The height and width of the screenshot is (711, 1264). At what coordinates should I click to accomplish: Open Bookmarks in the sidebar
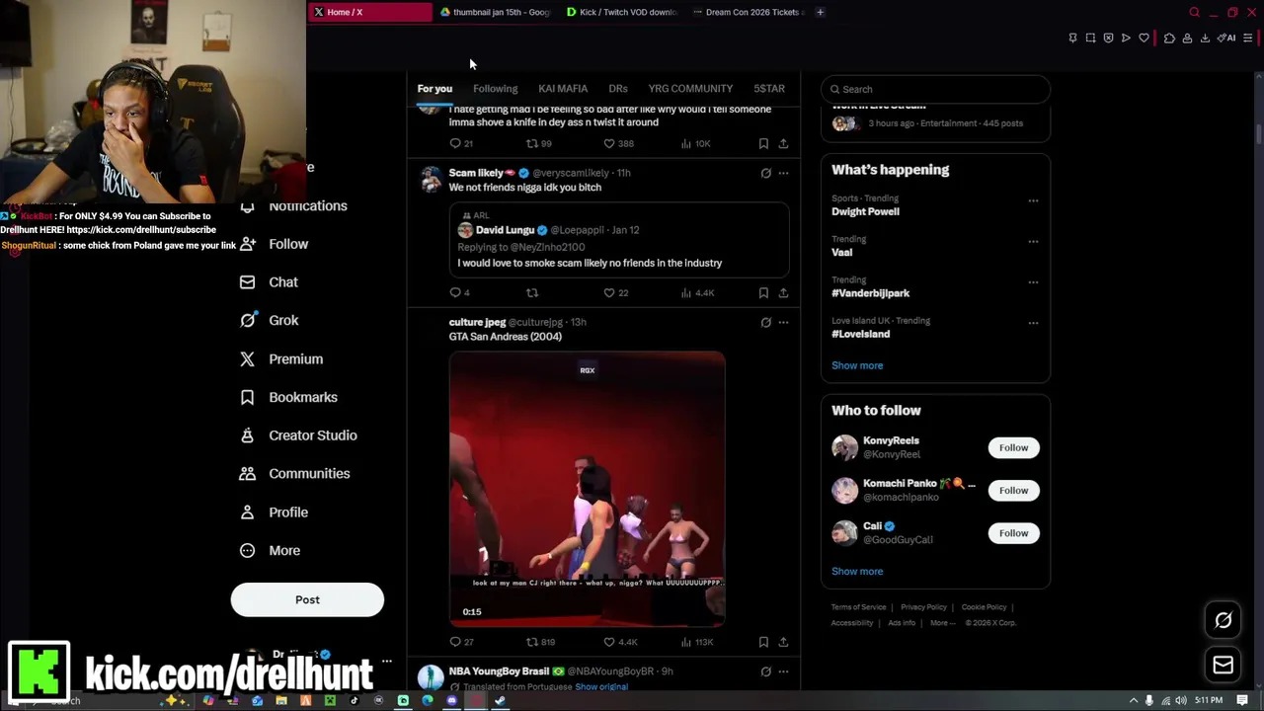[x=289, y=397]
